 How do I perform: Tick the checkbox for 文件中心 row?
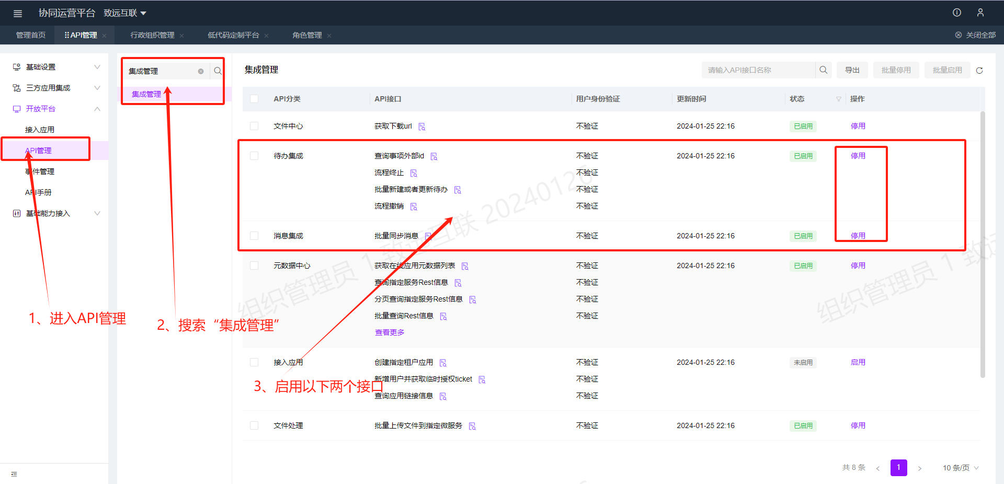[254, 126]
